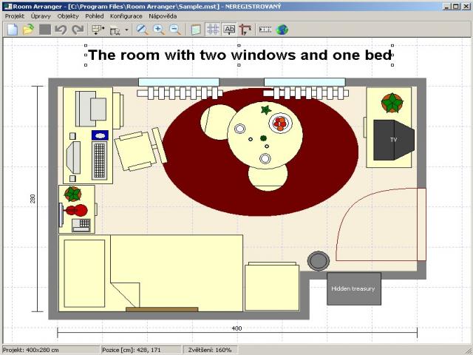Open the Nápověda menu

coord(163,16)
